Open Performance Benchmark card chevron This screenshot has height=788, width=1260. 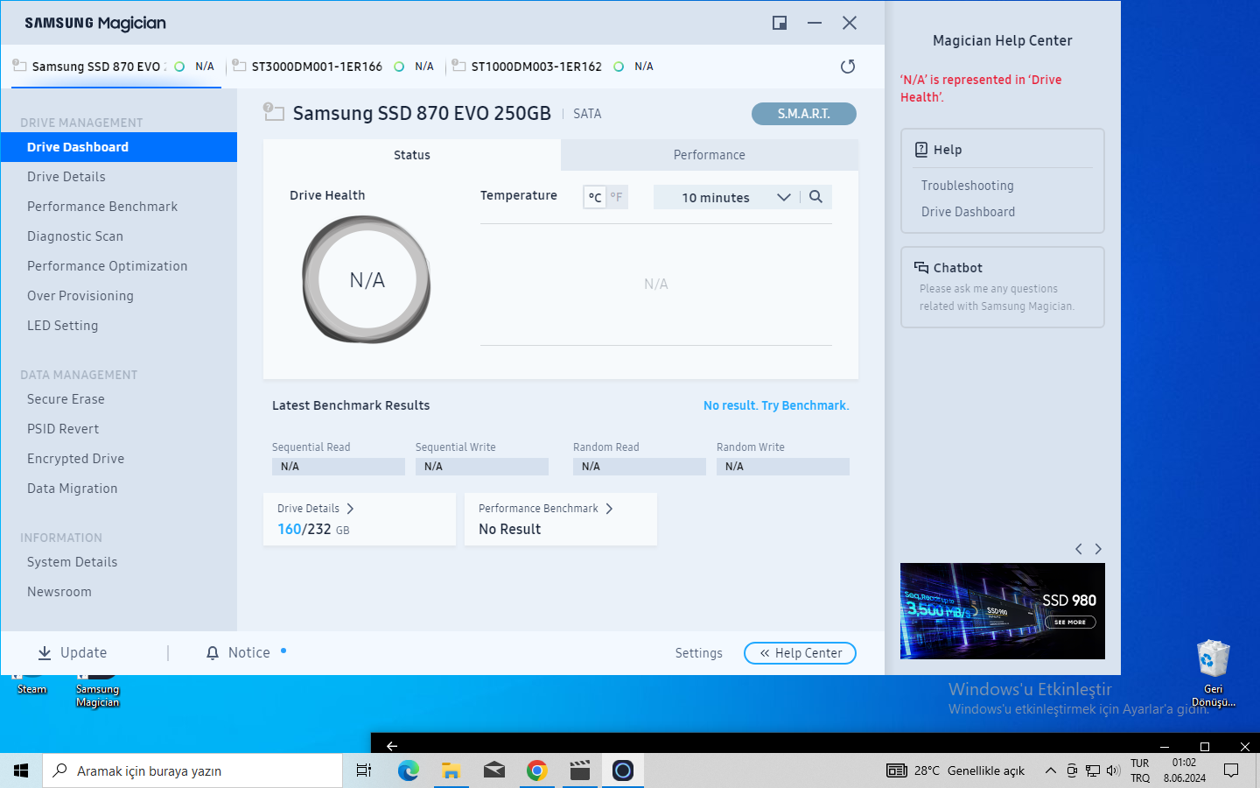coord(609,509)
